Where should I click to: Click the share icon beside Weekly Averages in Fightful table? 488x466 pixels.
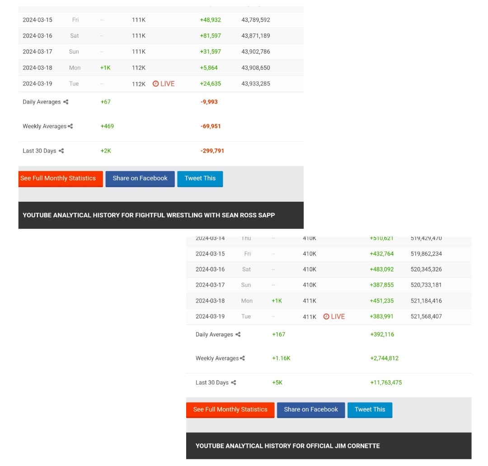point(70,126)
